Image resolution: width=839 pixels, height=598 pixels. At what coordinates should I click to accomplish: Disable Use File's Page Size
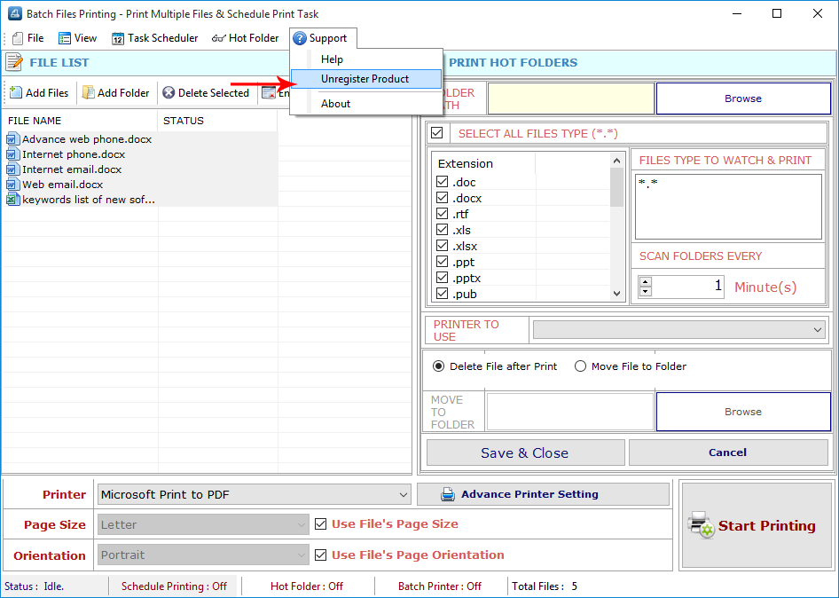pos(320,523)
